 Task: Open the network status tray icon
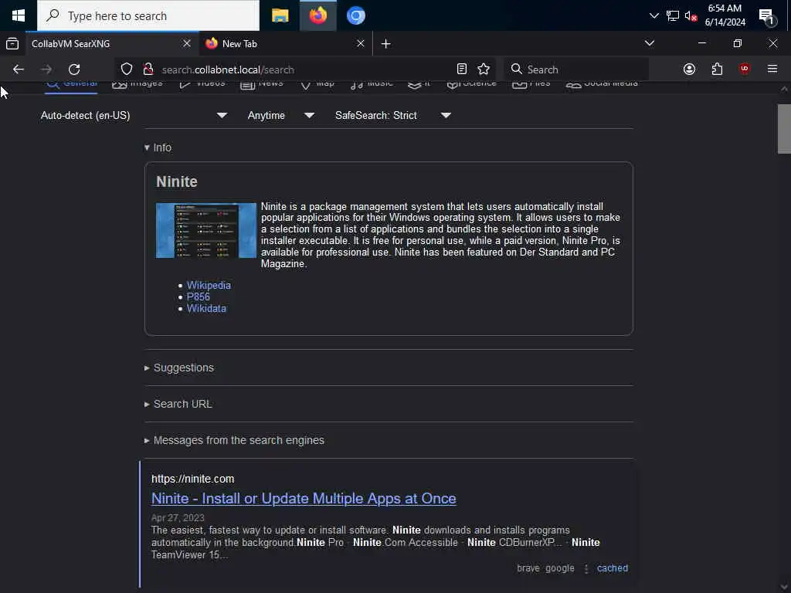click(673, 15)
